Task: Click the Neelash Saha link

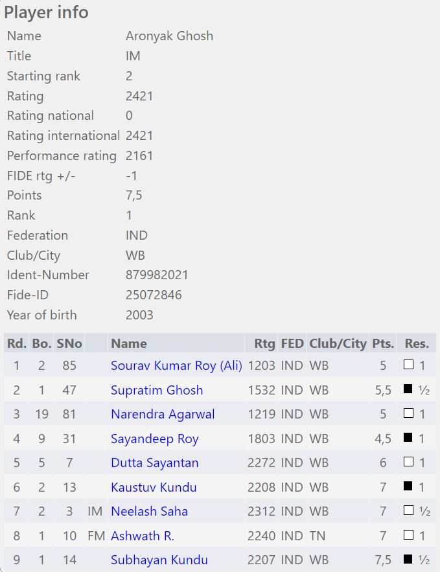Action: click(149, 511)
